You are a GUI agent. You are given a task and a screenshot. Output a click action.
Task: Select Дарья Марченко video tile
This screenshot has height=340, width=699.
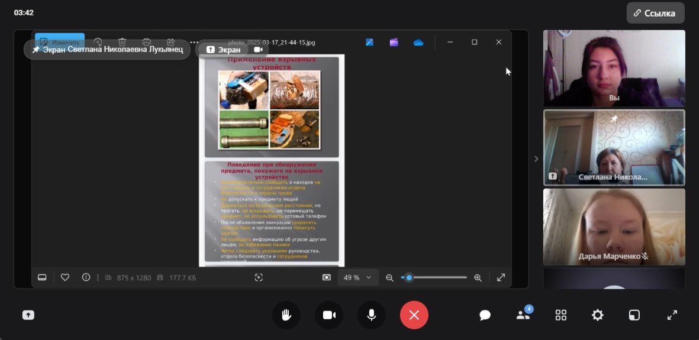(614, 227)
